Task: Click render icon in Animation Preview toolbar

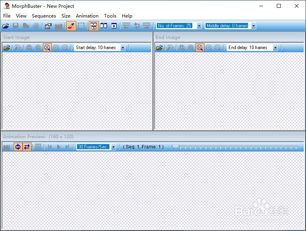Action: 7,147
